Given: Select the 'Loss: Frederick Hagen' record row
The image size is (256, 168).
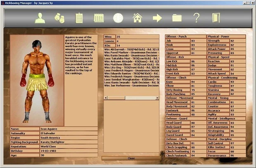Looking at the screenshot, I should pos(132,70).
